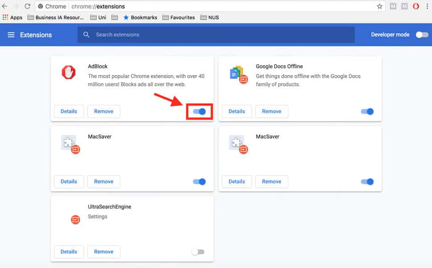432x268 pixels.
Task: Disable the AdBlock extension toggle
Action: (x=199, y=112)
